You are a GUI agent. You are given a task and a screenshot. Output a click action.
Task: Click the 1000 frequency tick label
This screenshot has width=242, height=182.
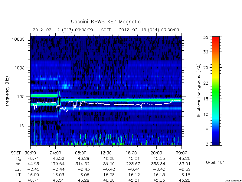click(x=20, y=68)
